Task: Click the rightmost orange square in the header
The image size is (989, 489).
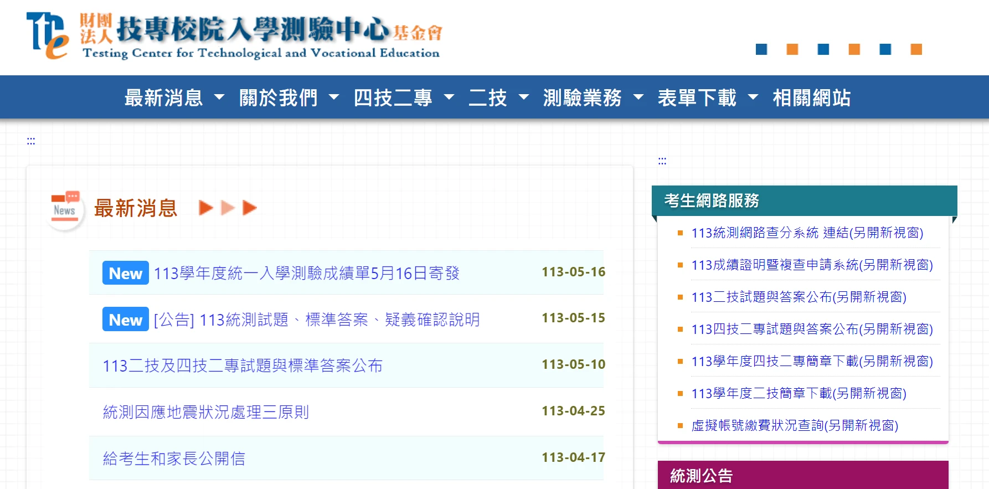Action: (916, 49)
